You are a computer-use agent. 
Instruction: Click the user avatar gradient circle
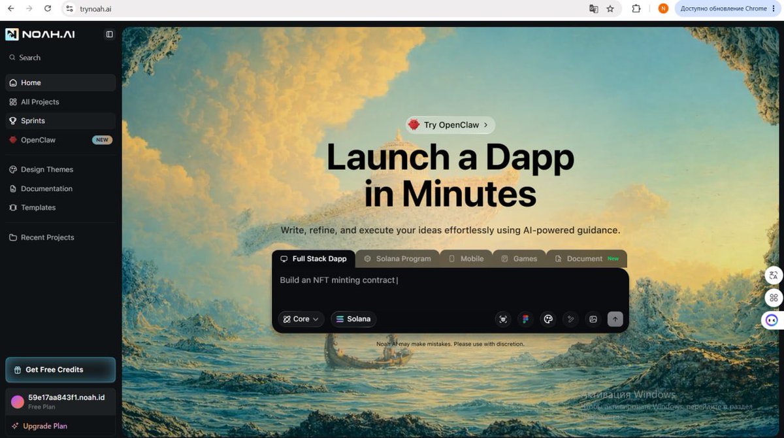pos(18,401)
